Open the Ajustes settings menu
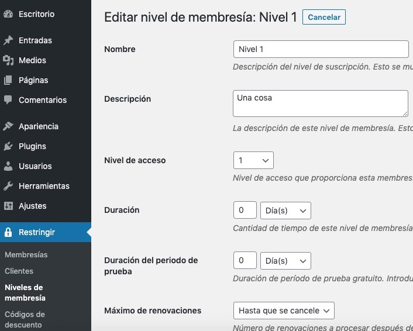The height and width of the screenshot is (331, 413). [x=46, y=206]
